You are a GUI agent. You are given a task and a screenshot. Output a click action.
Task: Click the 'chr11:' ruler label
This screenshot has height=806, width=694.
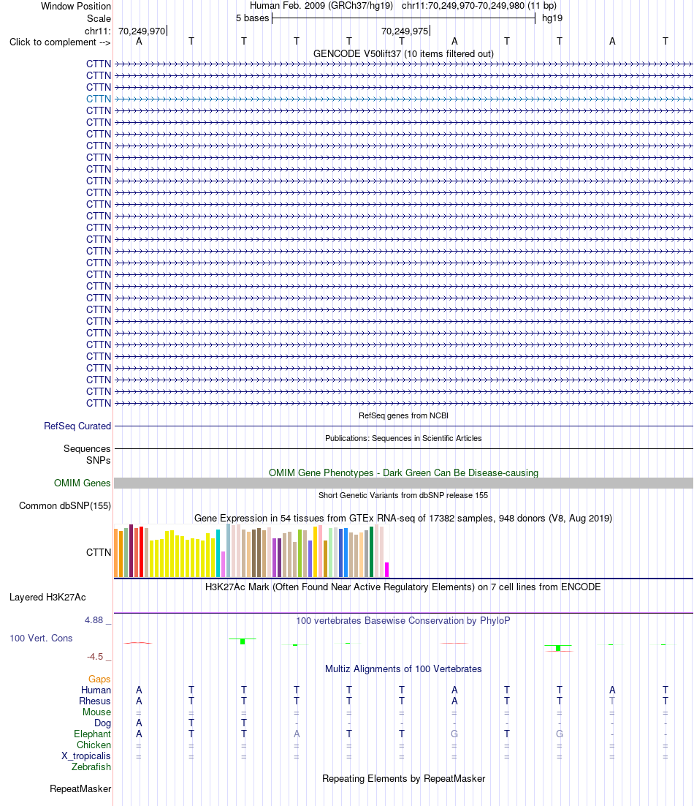pyautogui.click(x=98, y=31)
